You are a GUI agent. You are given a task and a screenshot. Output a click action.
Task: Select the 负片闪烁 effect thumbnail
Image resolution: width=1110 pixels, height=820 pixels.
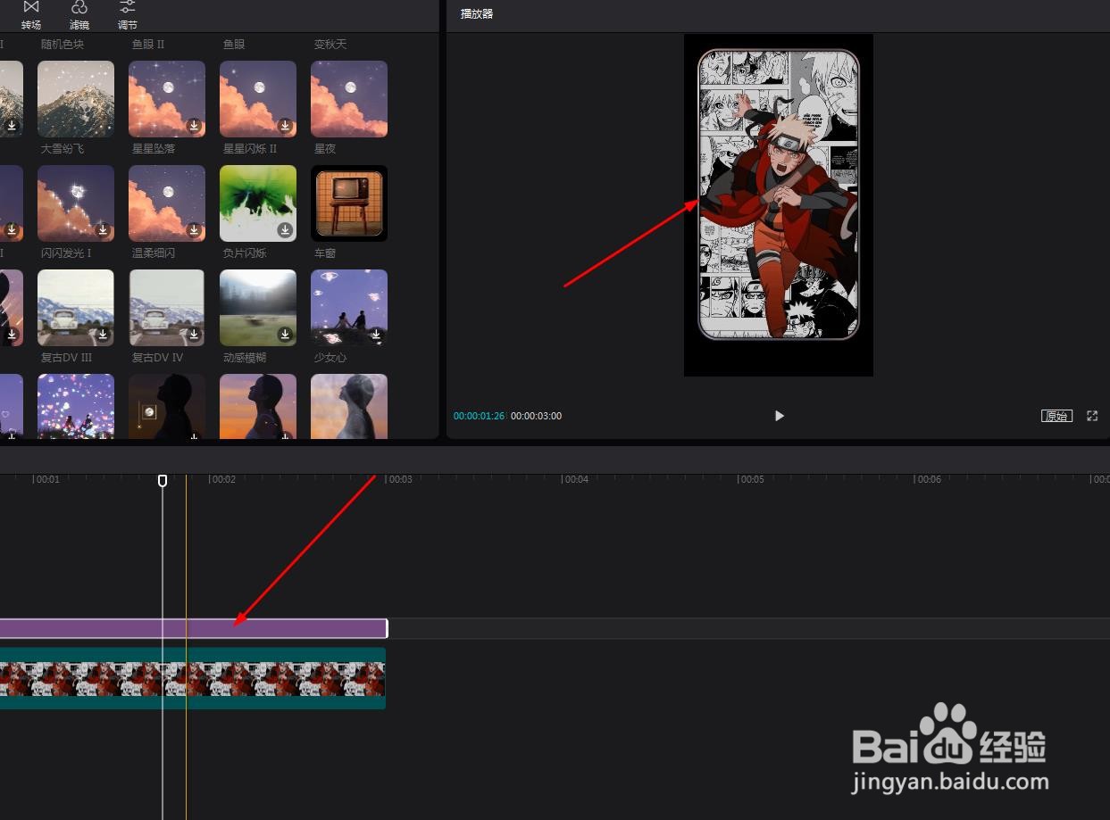click(258, 203)
